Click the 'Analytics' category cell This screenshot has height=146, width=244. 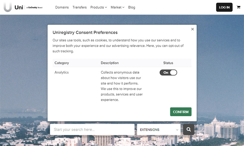coord(62,72)
